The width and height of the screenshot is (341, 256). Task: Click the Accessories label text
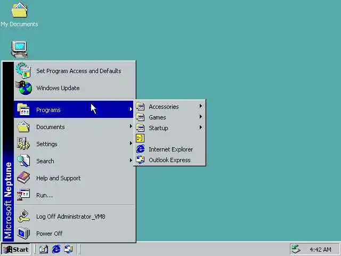pyautogui.click(x=164, y=107)
